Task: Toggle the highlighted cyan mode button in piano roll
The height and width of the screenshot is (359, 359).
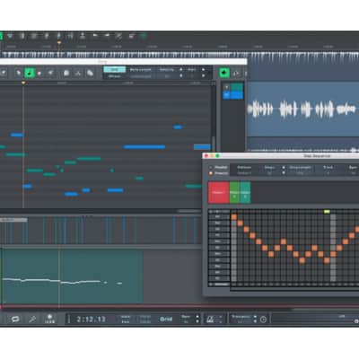Action: [x=115, y=69]
